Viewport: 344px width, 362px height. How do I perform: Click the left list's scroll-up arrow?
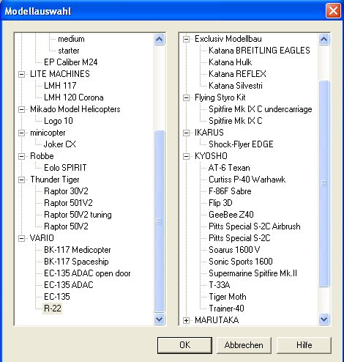pyautogui.click(x=159, y=39)
